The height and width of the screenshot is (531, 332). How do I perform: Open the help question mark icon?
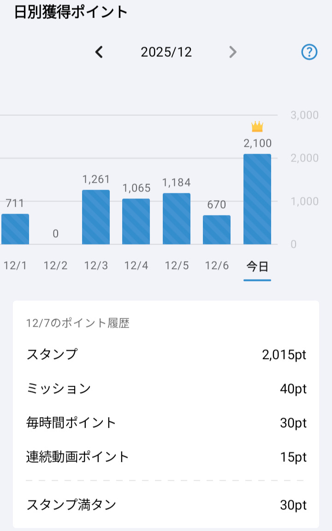pos(309,52)
